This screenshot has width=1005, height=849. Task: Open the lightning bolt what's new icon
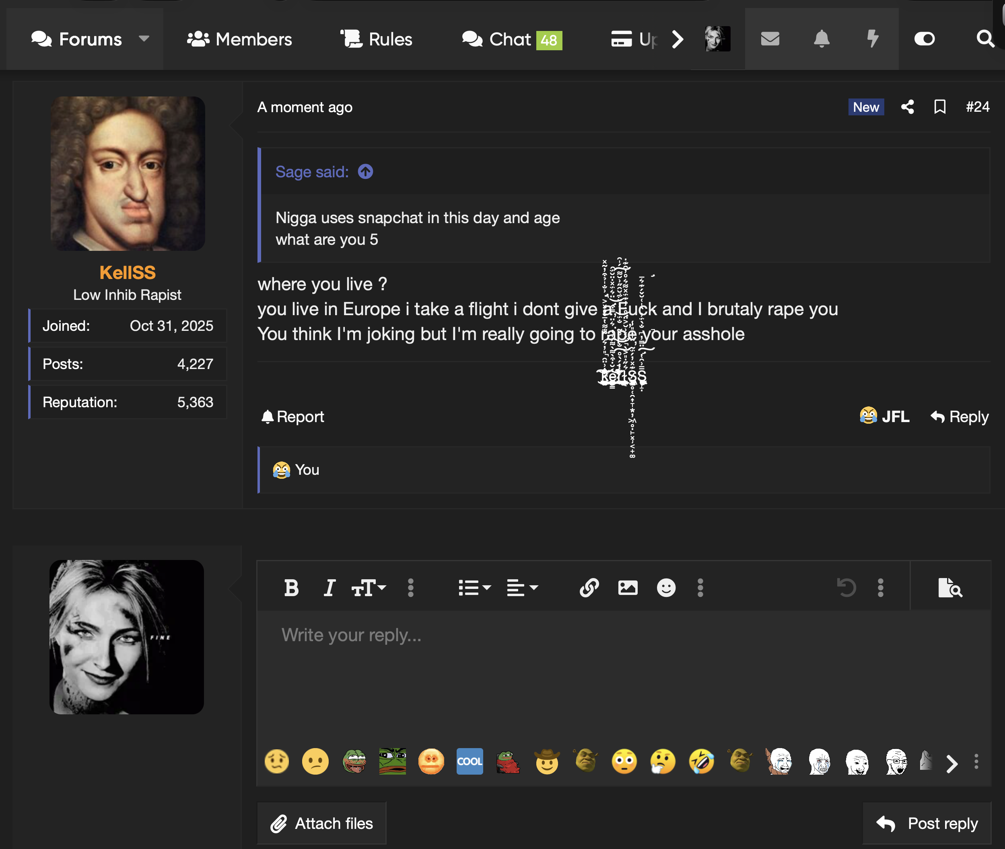click(873, 39)
